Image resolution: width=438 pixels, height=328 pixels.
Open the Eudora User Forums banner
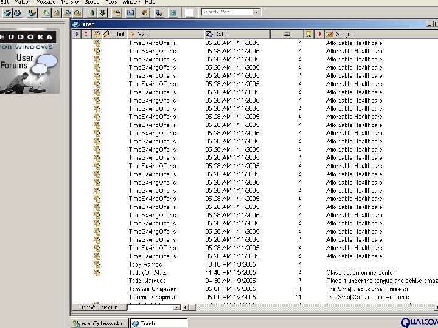pyautogui.click(x=30, y=61)
